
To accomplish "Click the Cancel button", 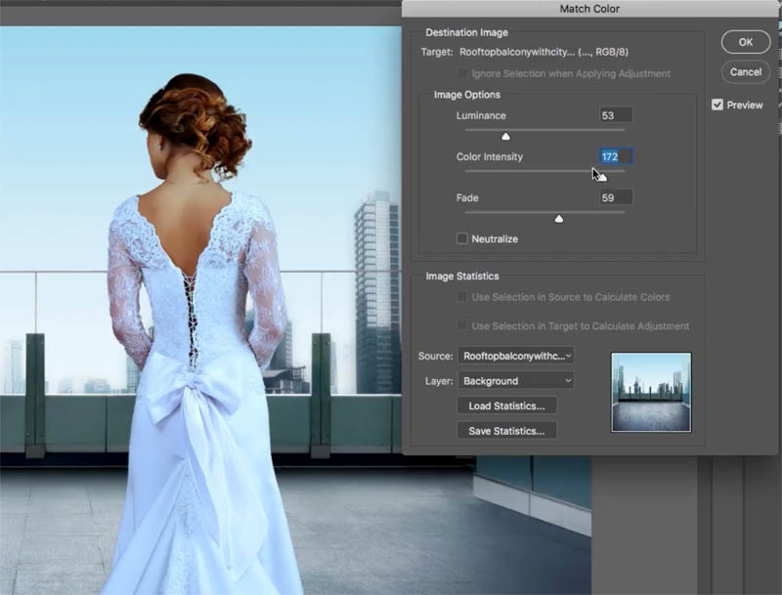I will tap(746, 71).
